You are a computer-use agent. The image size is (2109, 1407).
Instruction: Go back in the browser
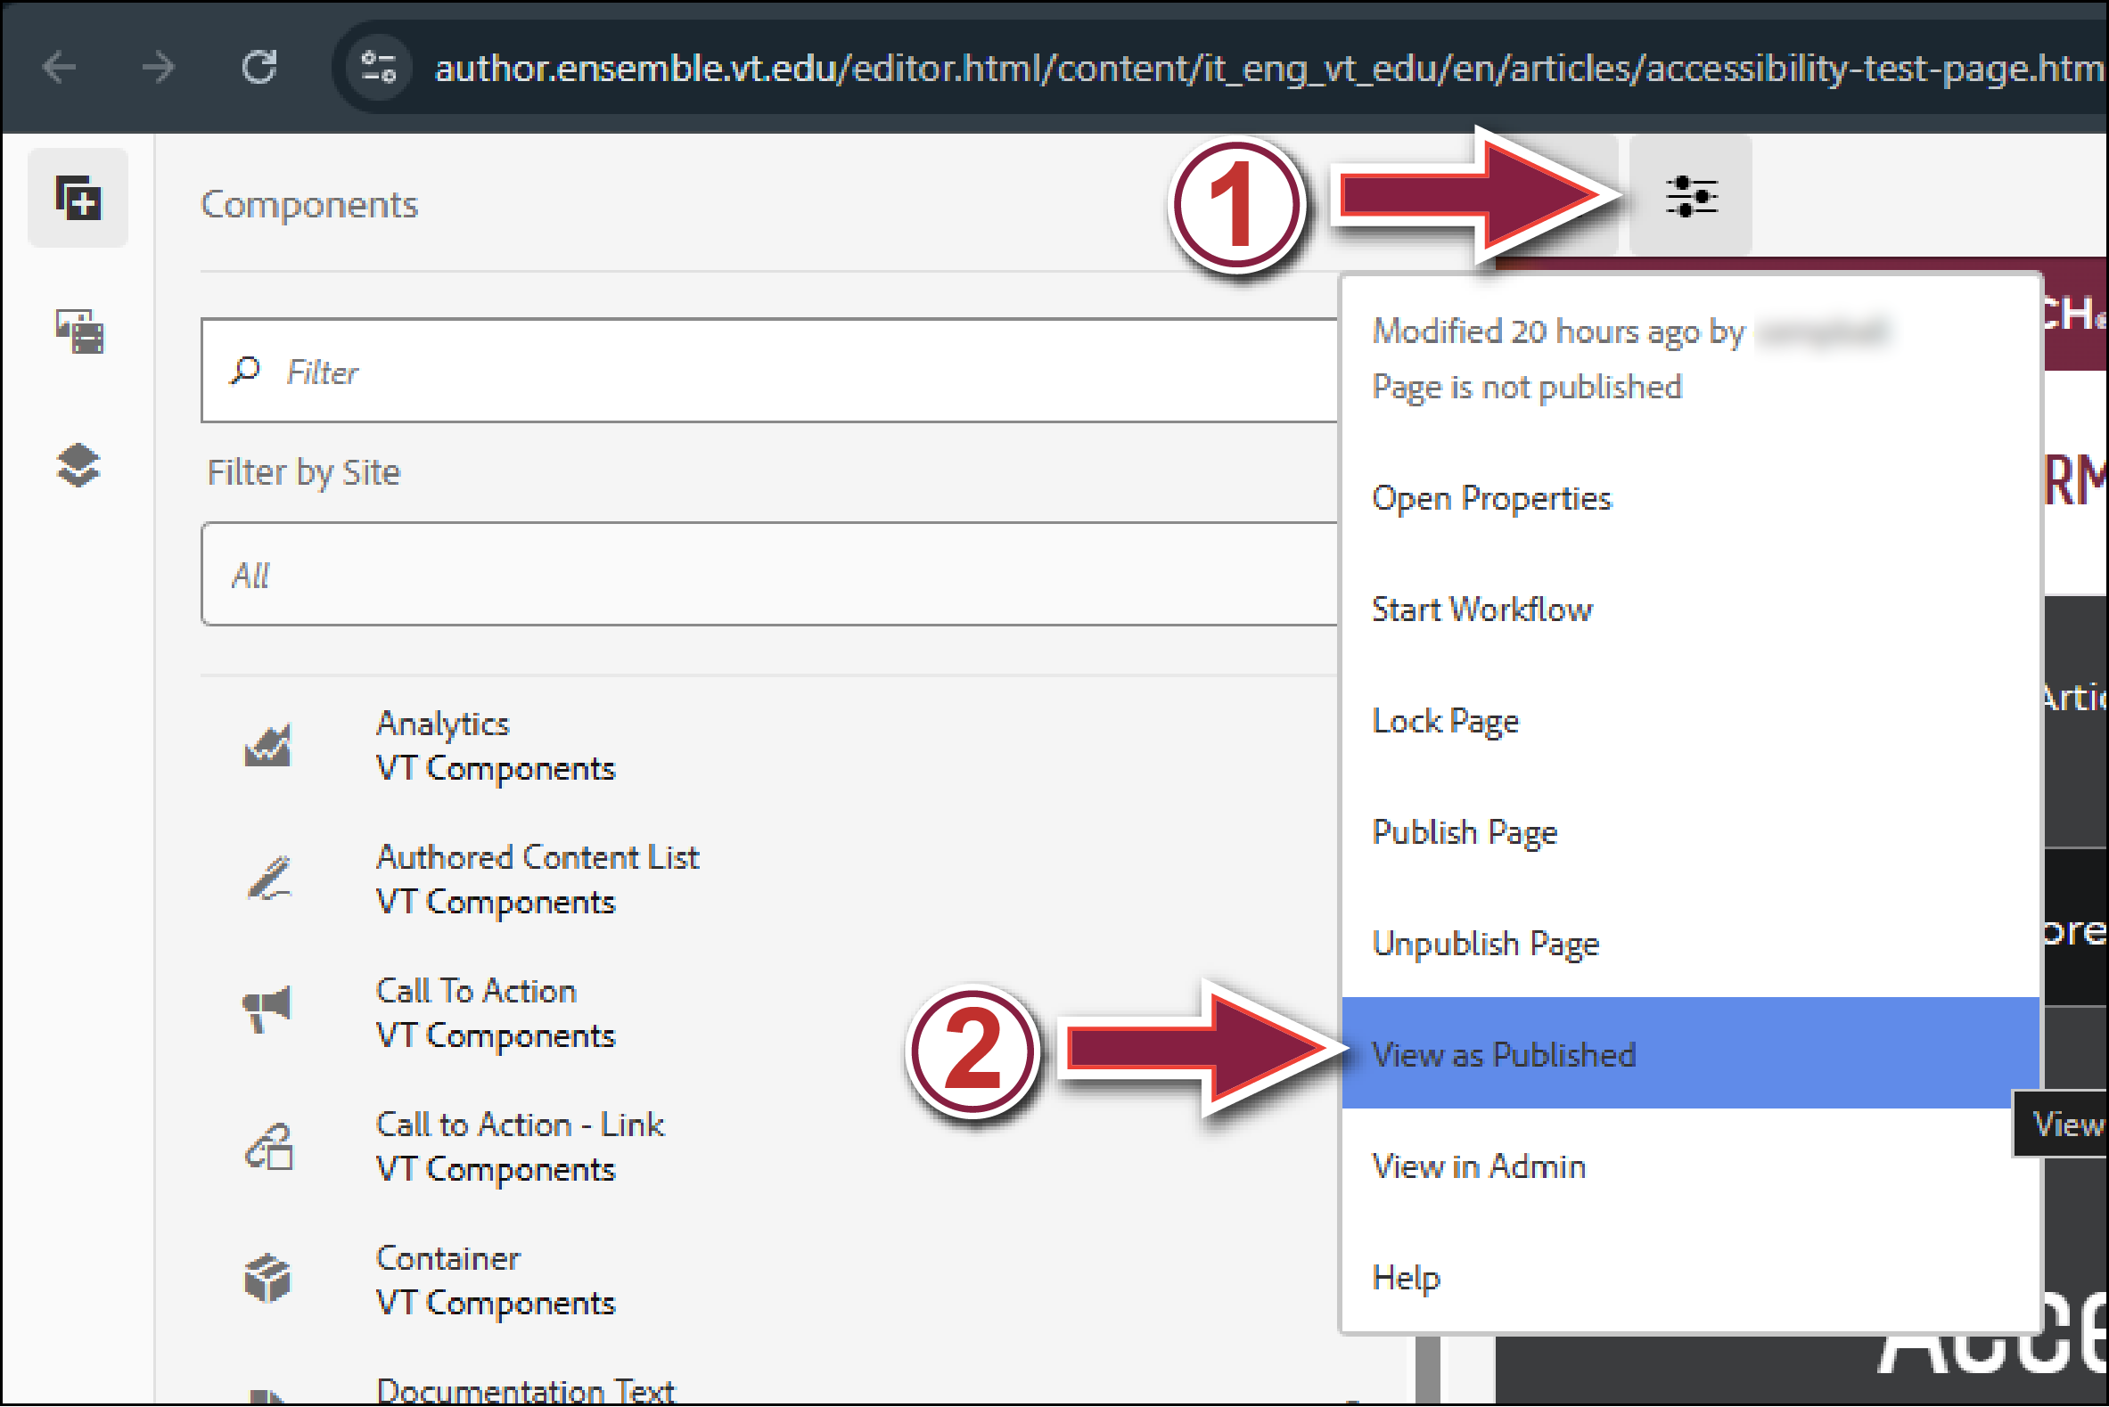[x=60, y=69]
